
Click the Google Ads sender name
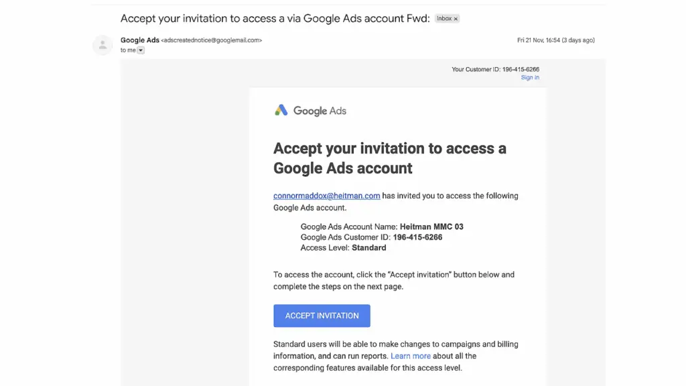coord(139,40)
